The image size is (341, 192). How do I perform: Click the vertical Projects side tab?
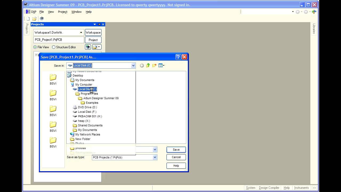[27, 29]
